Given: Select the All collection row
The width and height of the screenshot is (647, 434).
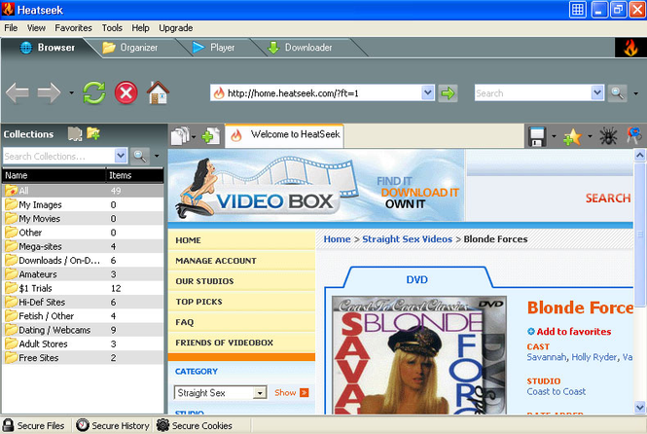Looking at the screenshot, I should coord(83,191).
